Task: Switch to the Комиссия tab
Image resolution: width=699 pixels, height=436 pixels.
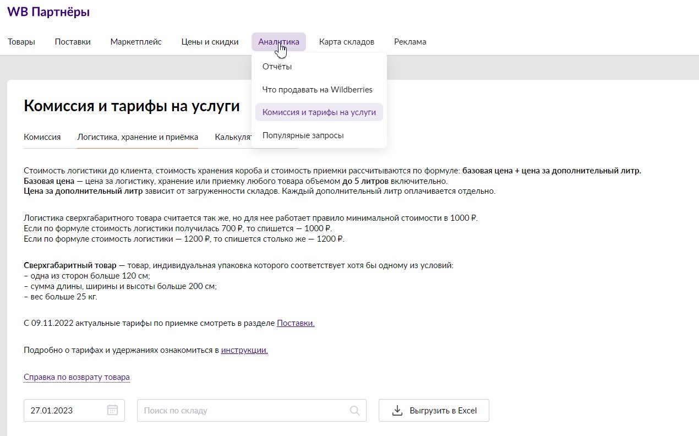Action: 42,137
